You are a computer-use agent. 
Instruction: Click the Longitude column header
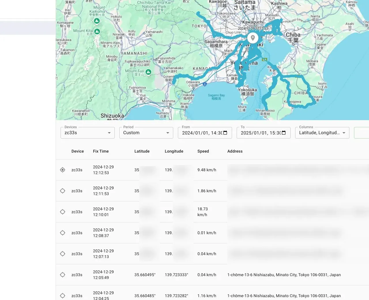point(174,151)
